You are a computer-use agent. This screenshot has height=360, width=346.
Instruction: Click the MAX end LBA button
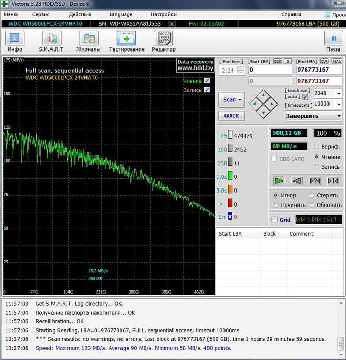337,61
